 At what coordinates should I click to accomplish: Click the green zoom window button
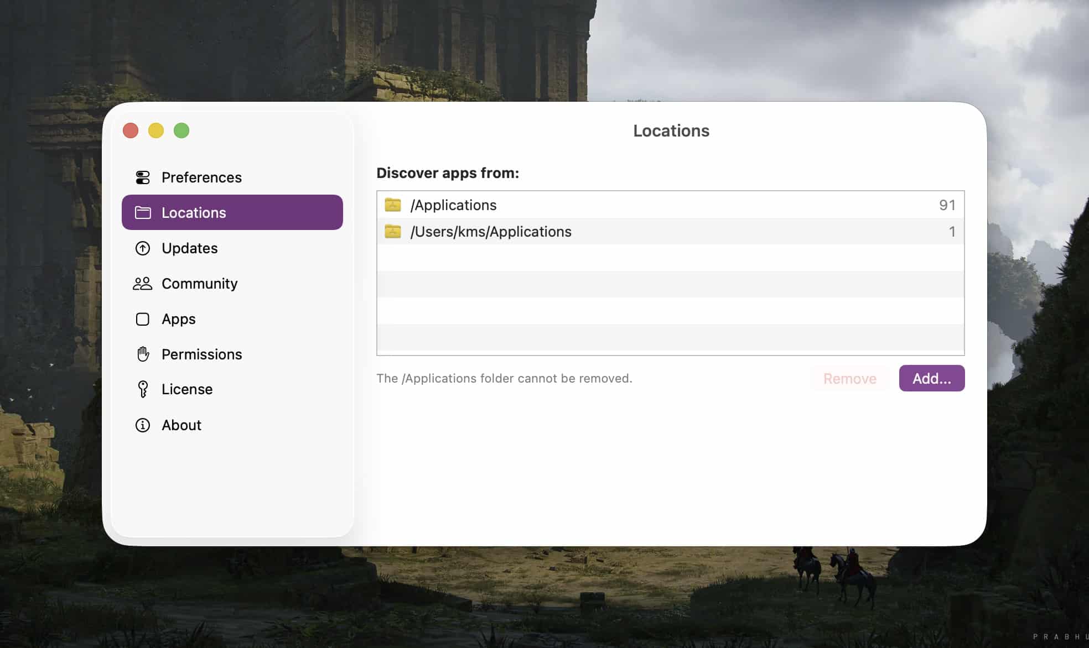pyautogui.click(x=181, y=130)
